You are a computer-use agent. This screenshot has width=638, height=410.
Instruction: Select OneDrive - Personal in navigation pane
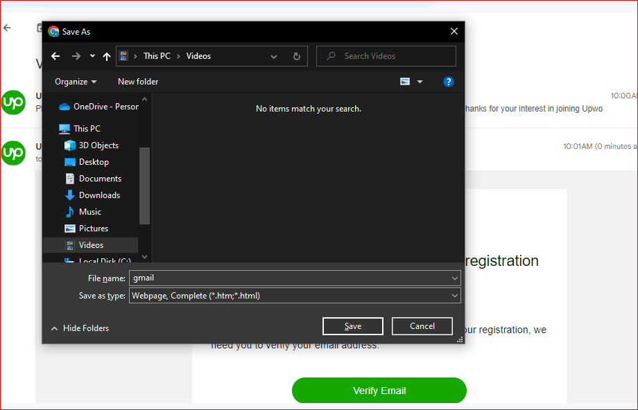point(98,107)
